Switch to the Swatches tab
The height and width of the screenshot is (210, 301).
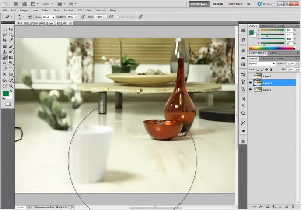(x=266, y=26)
